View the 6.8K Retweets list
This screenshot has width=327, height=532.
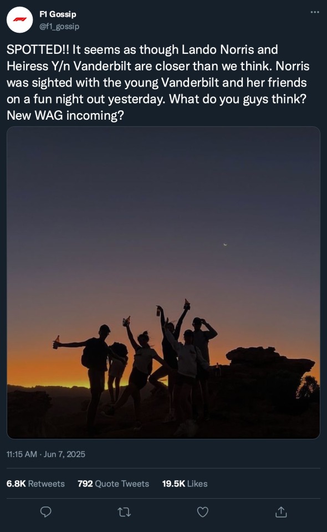point(35,483)
